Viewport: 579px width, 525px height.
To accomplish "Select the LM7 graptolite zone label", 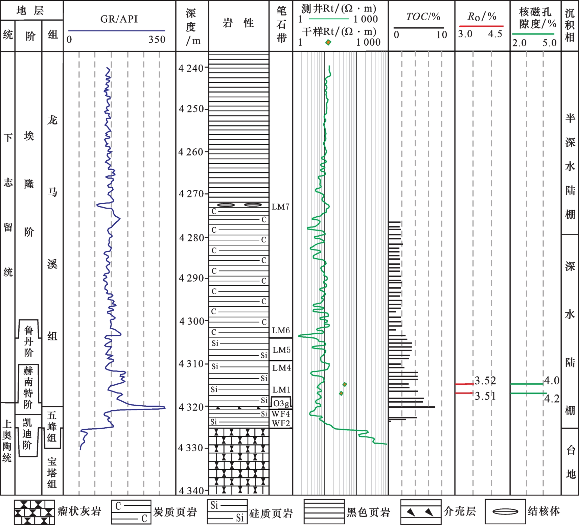I will click(281, 207).
